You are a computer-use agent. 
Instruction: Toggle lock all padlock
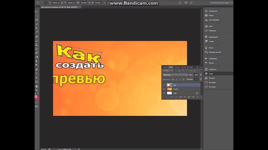tap(183, 80)
